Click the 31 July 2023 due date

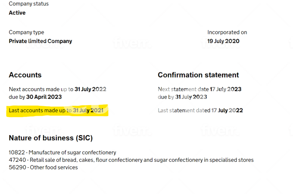(191, 97)
